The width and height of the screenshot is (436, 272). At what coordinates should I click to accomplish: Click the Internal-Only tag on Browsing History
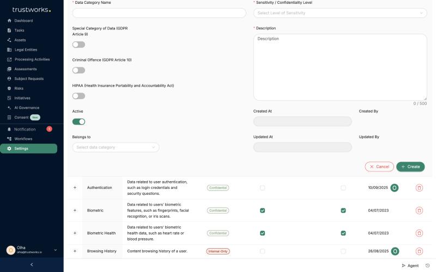(x=217, y=251)
